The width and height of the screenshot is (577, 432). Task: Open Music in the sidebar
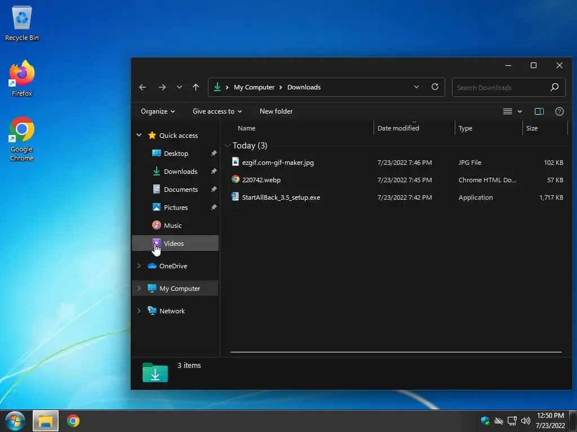coord(172,226)
